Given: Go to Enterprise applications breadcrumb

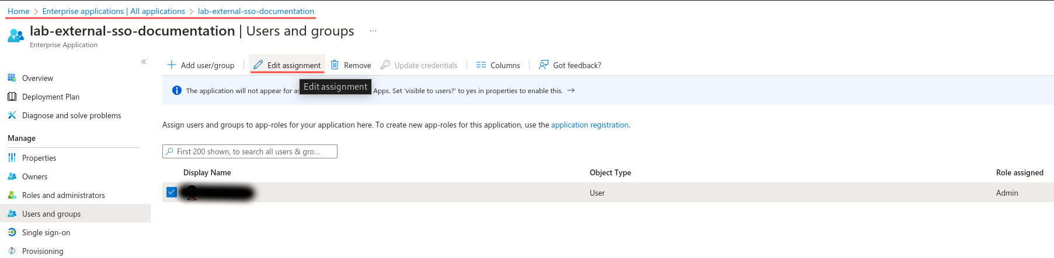Looking at the screenshot, I should [113, 11].
